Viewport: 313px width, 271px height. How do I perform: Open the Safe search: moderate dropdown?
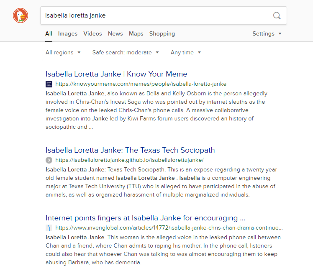click(x=126, y=52)
